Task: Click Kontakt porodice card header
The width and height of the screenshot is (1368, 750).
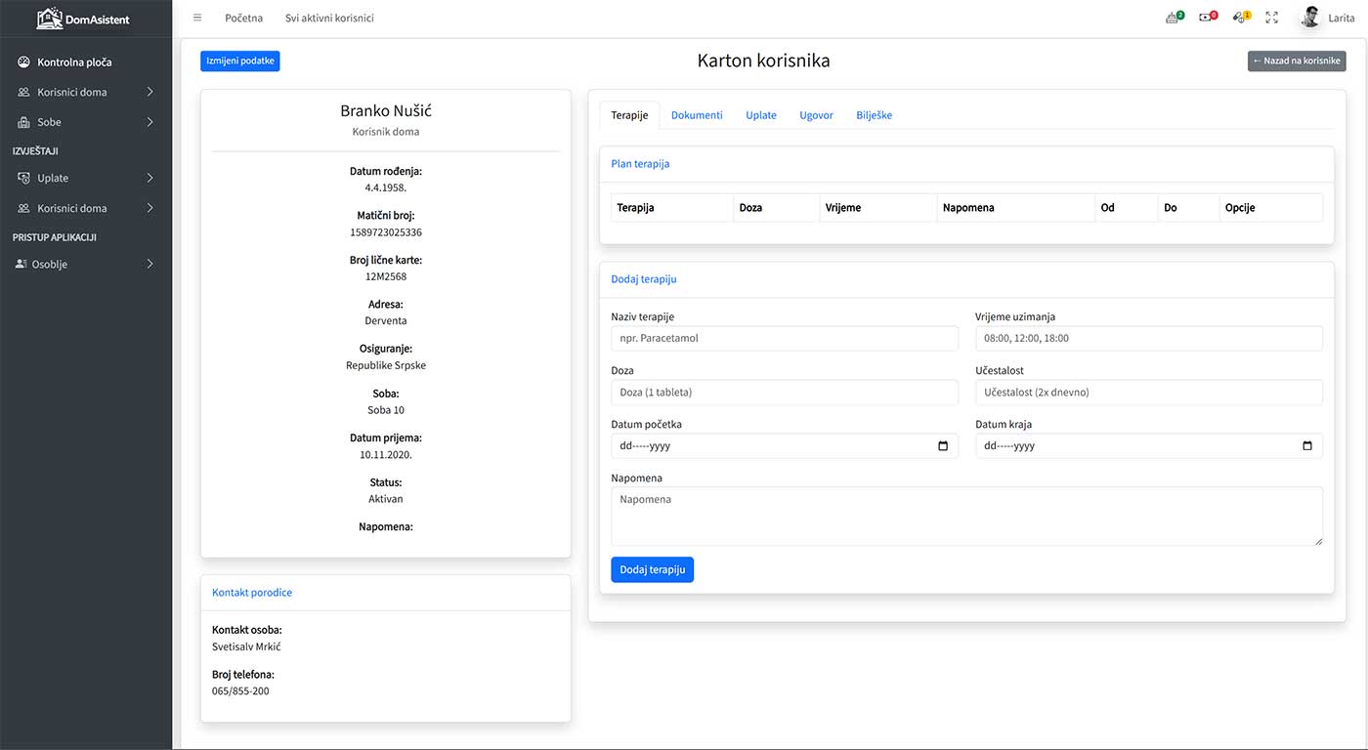Action: coord(385,593)
